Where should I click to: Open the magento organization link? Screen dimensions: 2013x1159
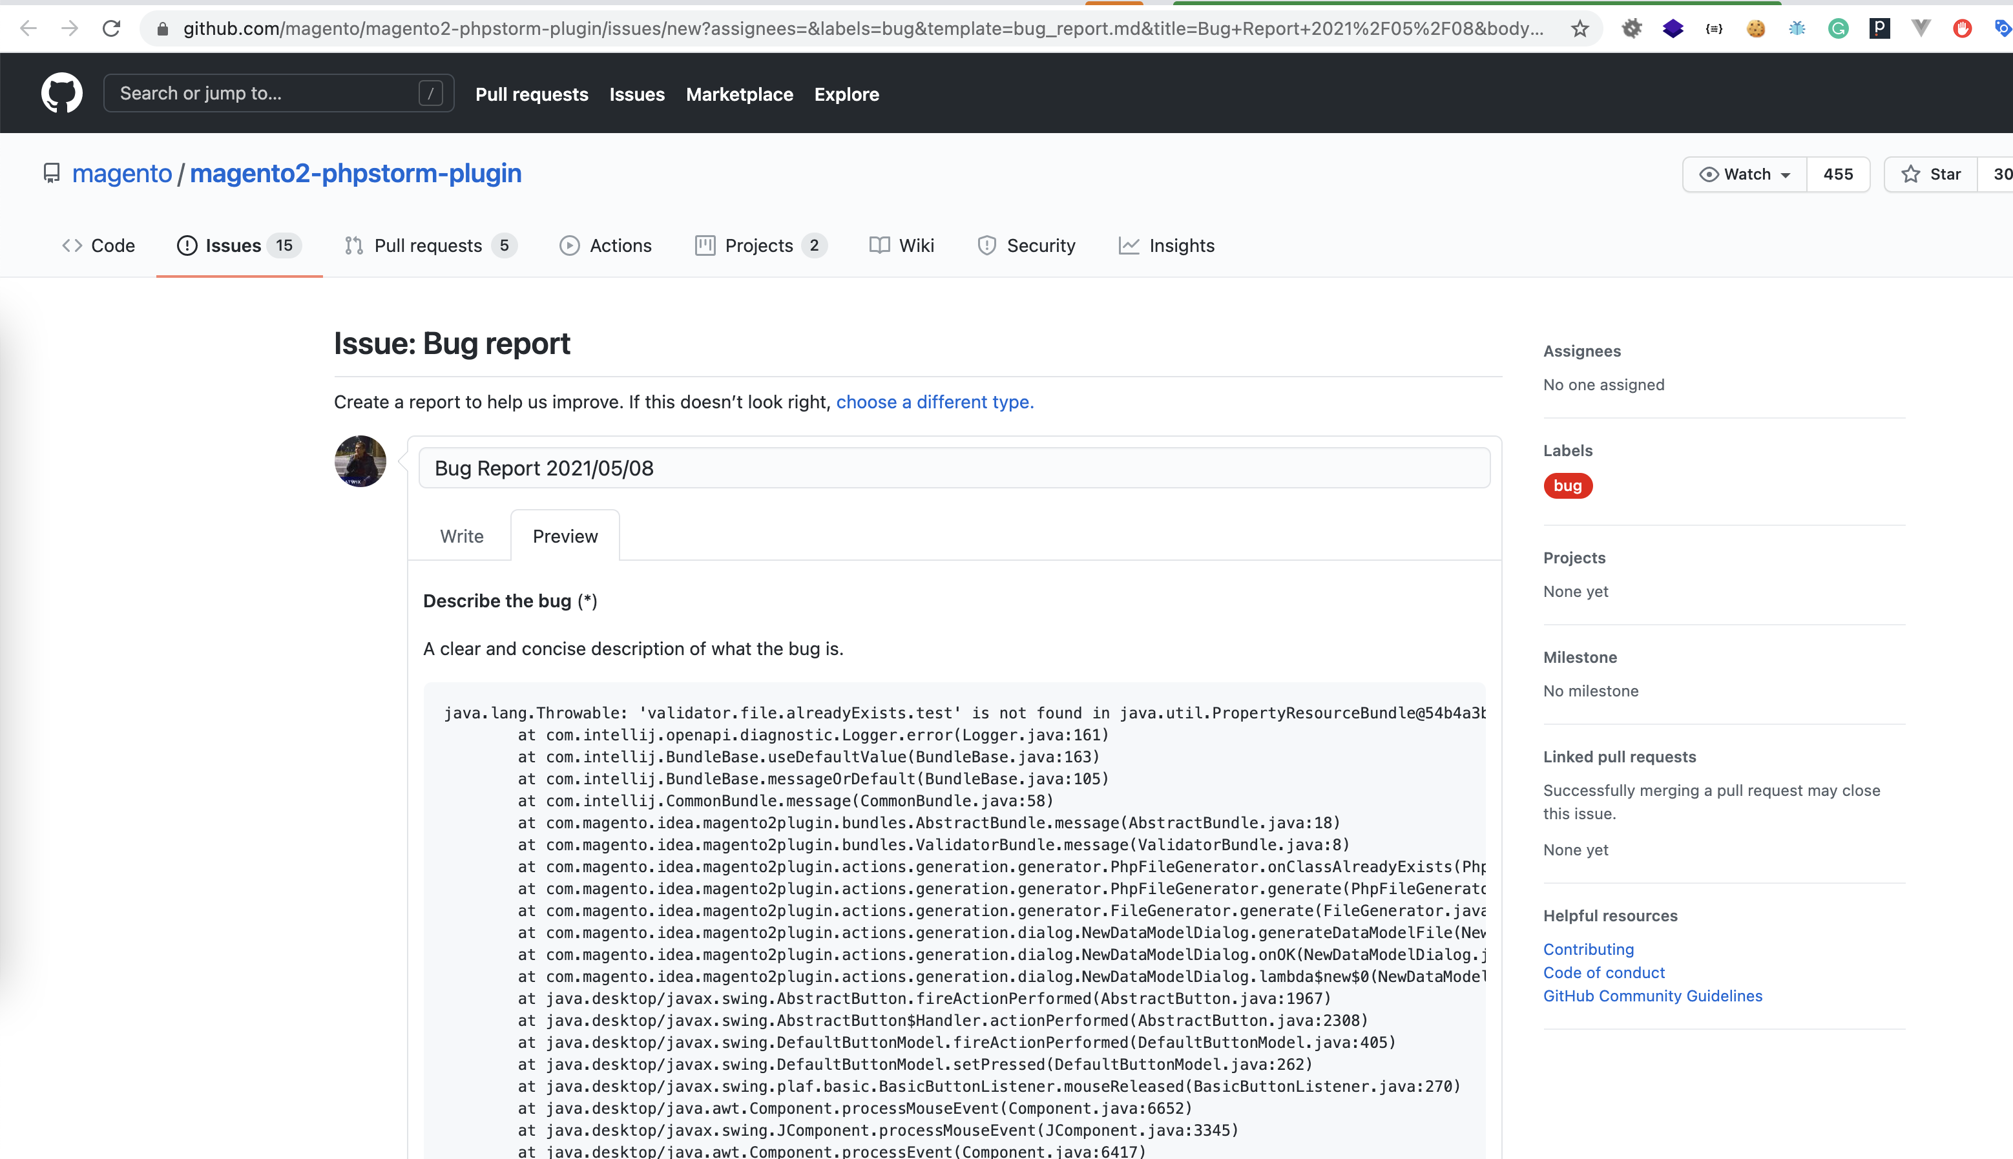(122, 174)
